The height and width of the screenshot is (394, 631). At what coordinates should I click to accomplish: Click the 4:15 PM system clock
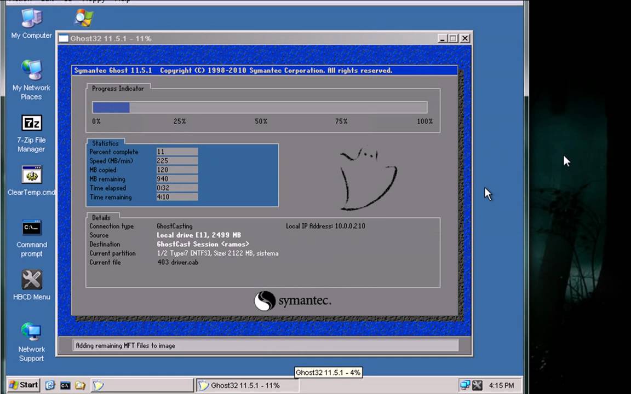(501, 385)
